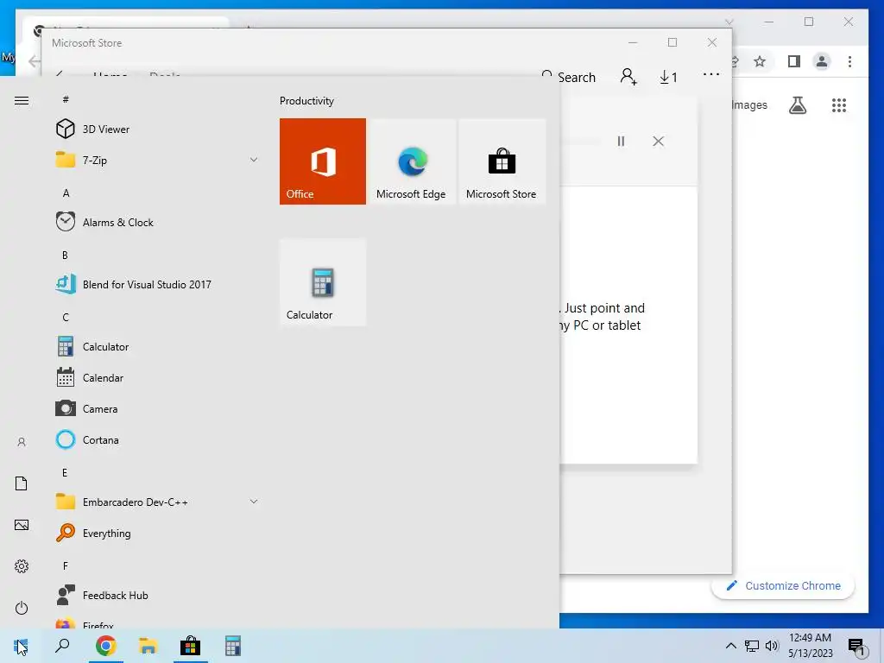Switch to Microsoft Store on taskbar
Screen dimensions: 884x663
point(190,646)
